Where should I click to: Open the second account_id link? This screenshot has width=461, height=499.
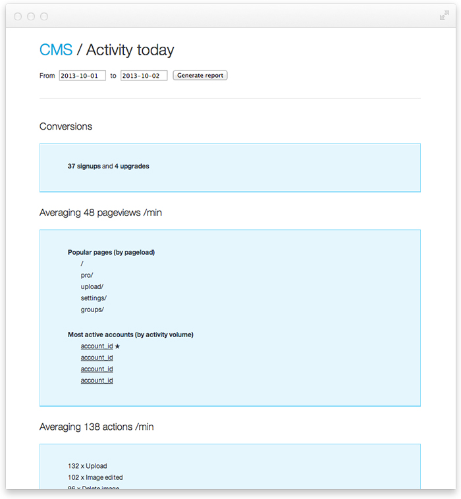point(97,357)
